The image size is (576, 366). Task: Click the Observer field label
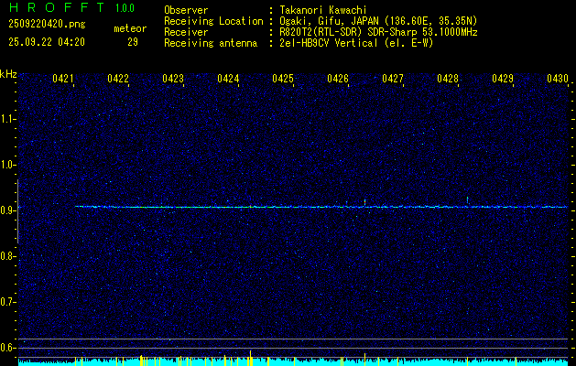[x=186, y=10]
